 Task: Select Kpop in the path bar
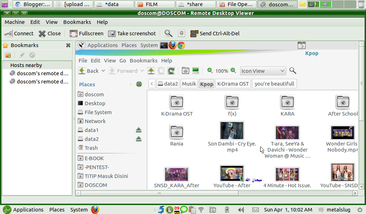click(x=207, y=84)
